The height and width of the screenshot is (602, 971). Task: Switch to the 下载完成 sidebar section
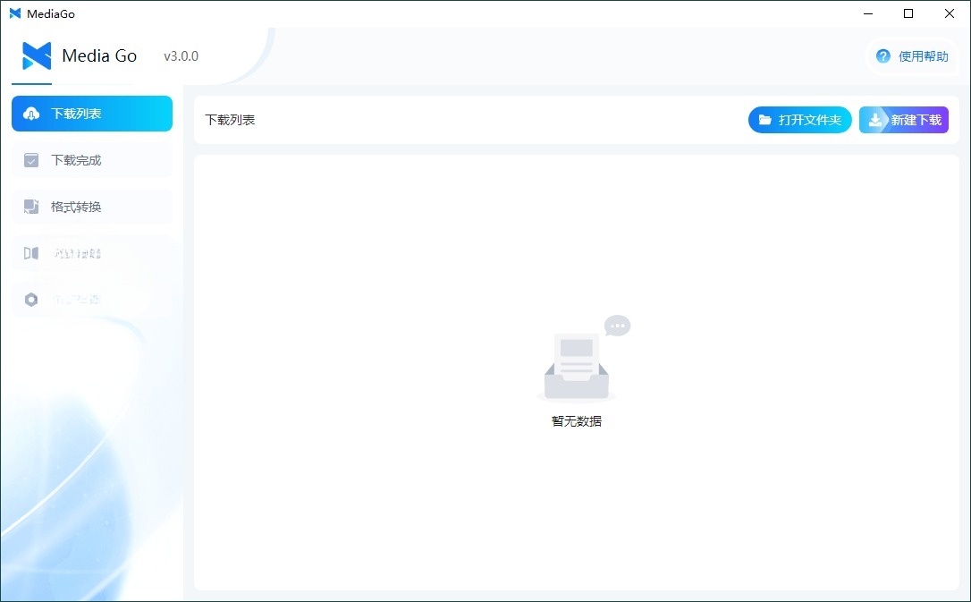92,160
